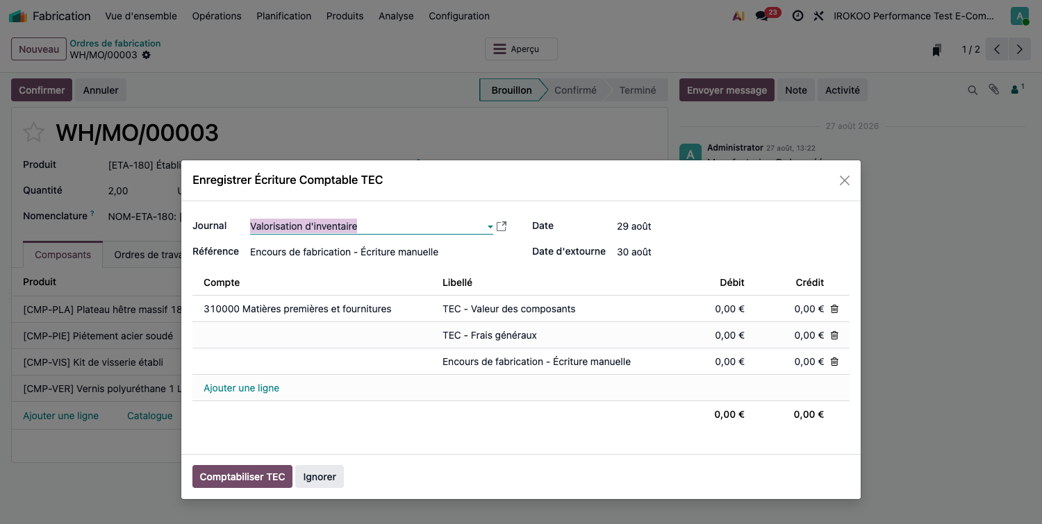Delete the TEC - Frais généraux line
Viewport: 1042px width, 524px height.
coord(834,335)
